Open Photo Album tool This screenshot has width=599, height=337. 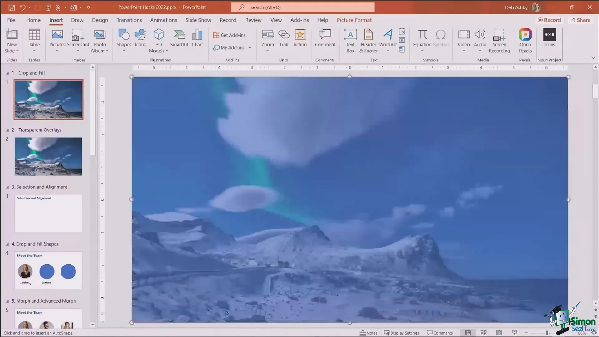click(100, 41)
